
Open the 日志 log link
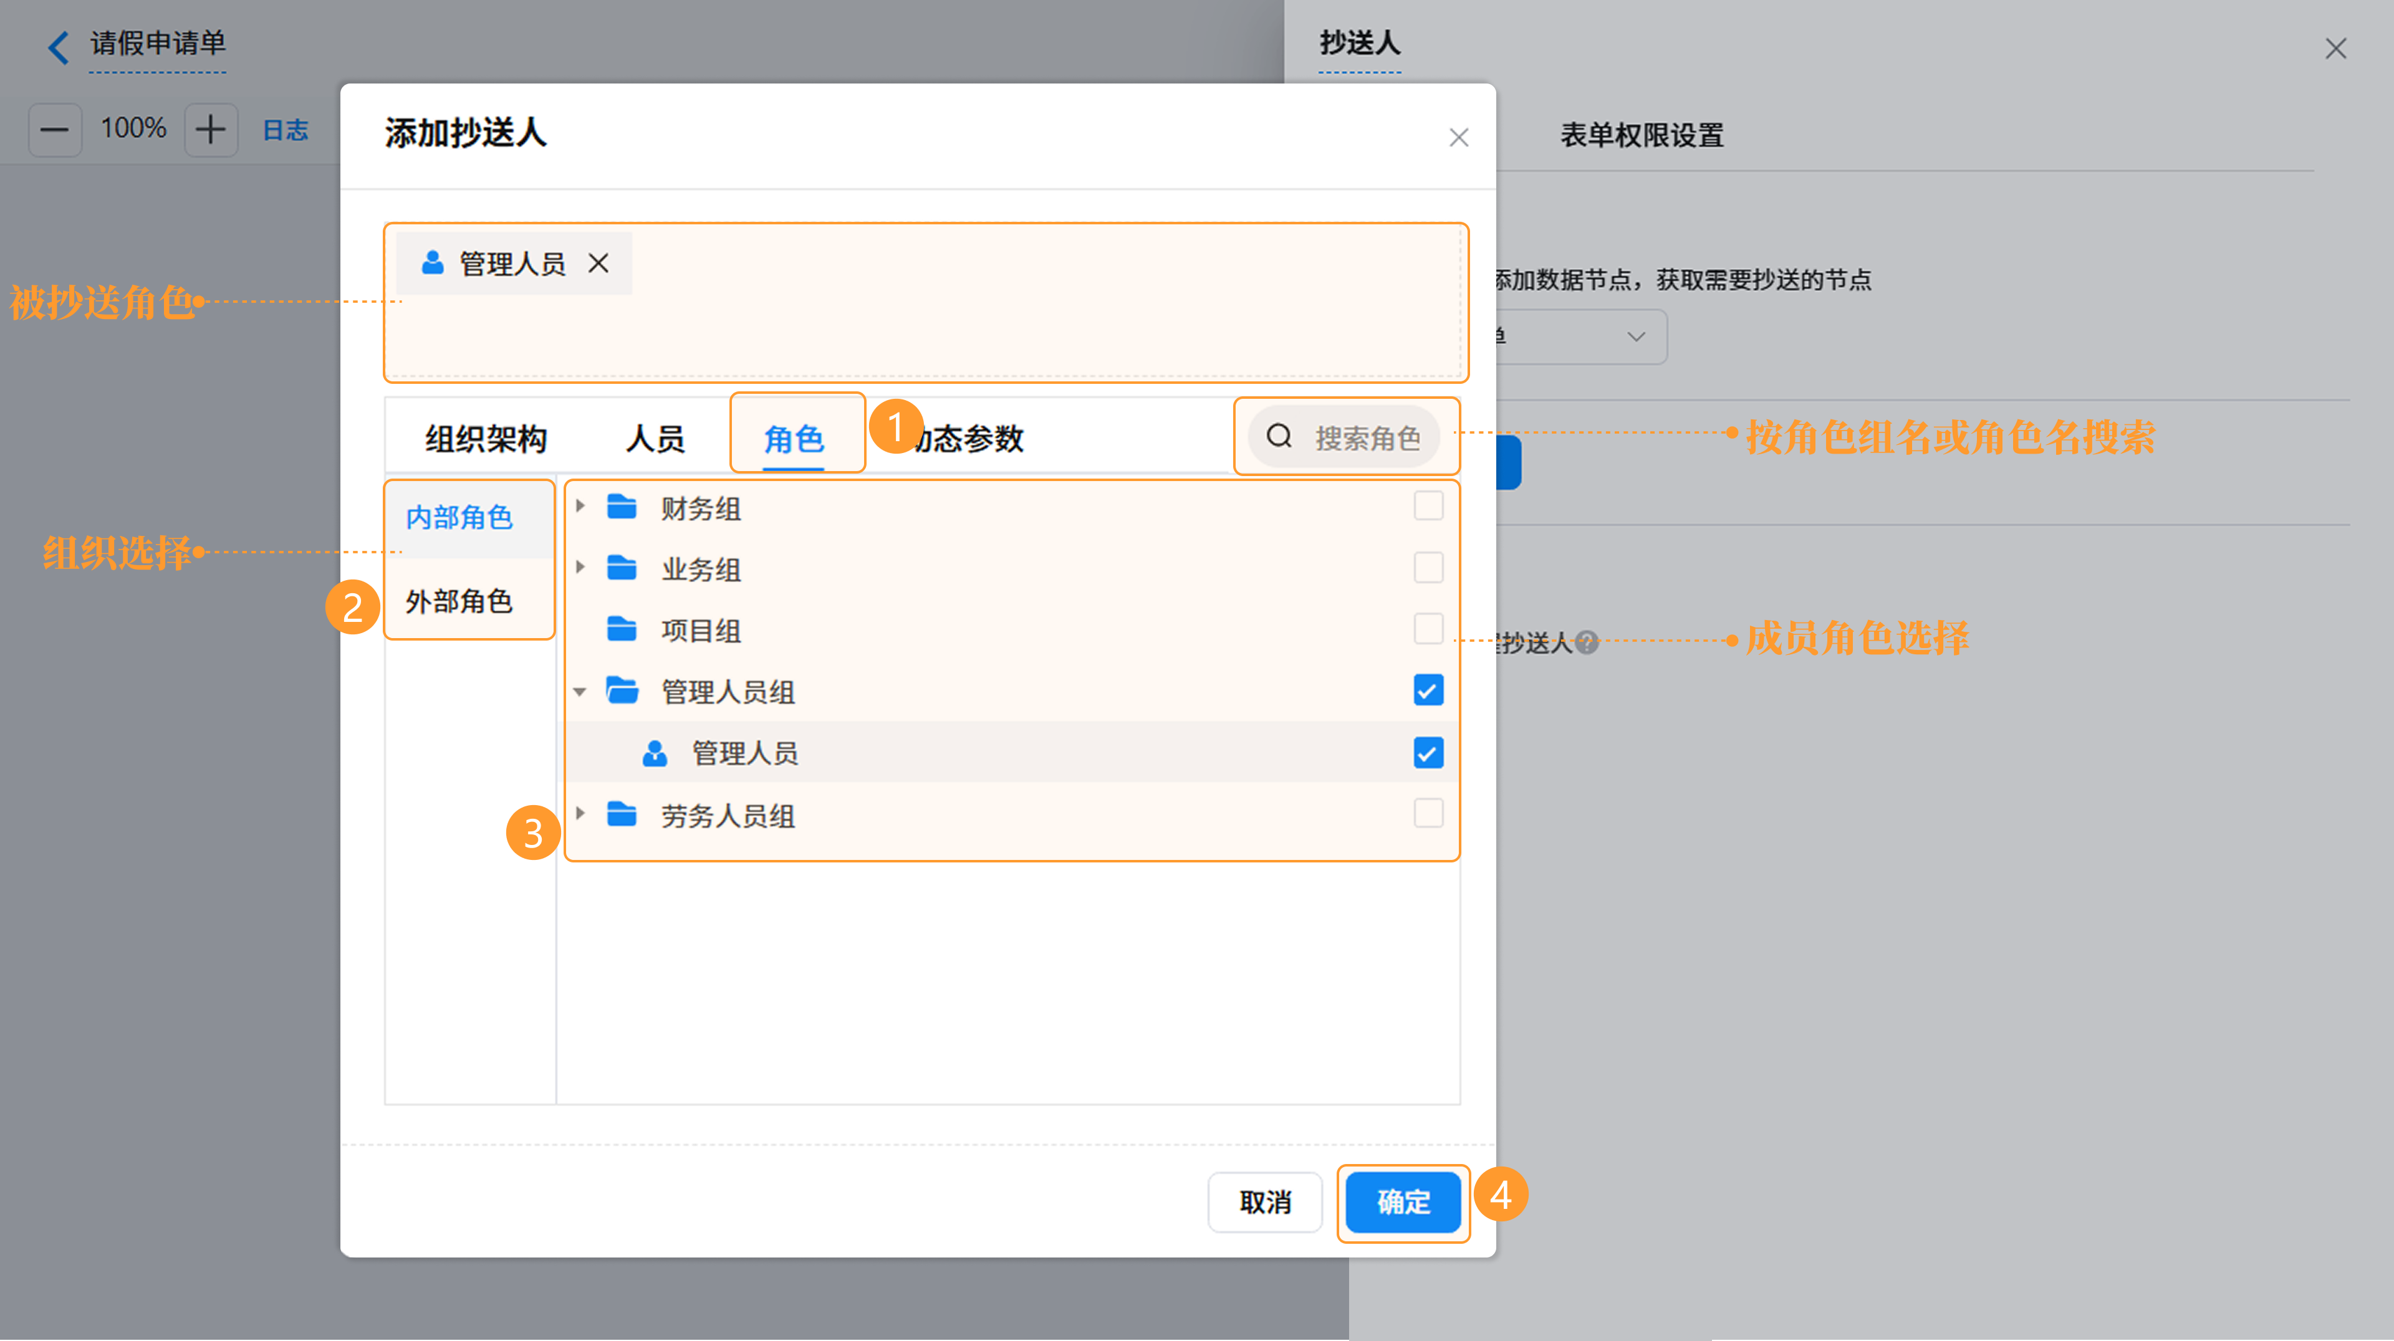[286, 129]
